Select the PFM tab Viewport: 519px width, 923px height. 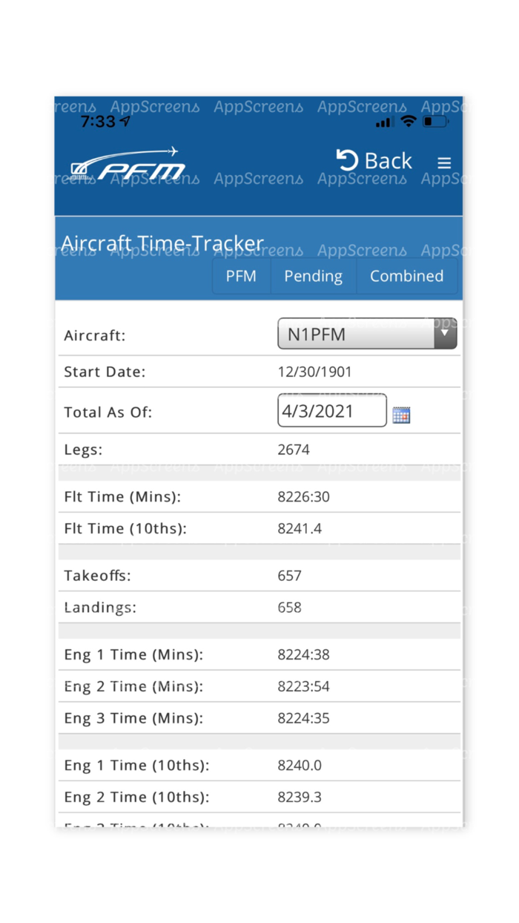pos(241,275)
